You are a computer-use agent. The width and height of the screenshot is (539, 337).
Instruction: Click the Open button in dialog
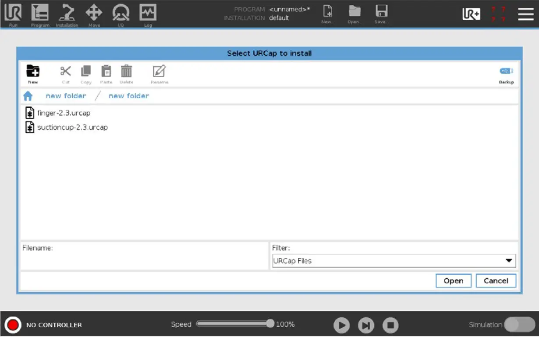point(454,281)
